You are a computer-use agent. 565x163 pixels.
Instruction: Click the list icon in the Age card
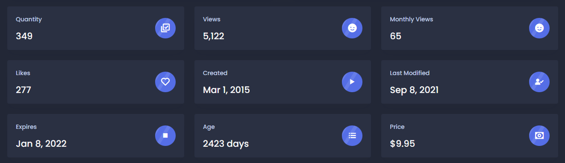(x=352, y=136)
